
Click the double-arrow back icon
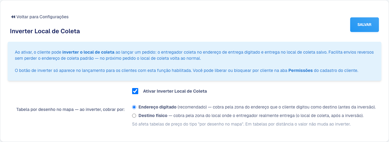tap(13, 17)
